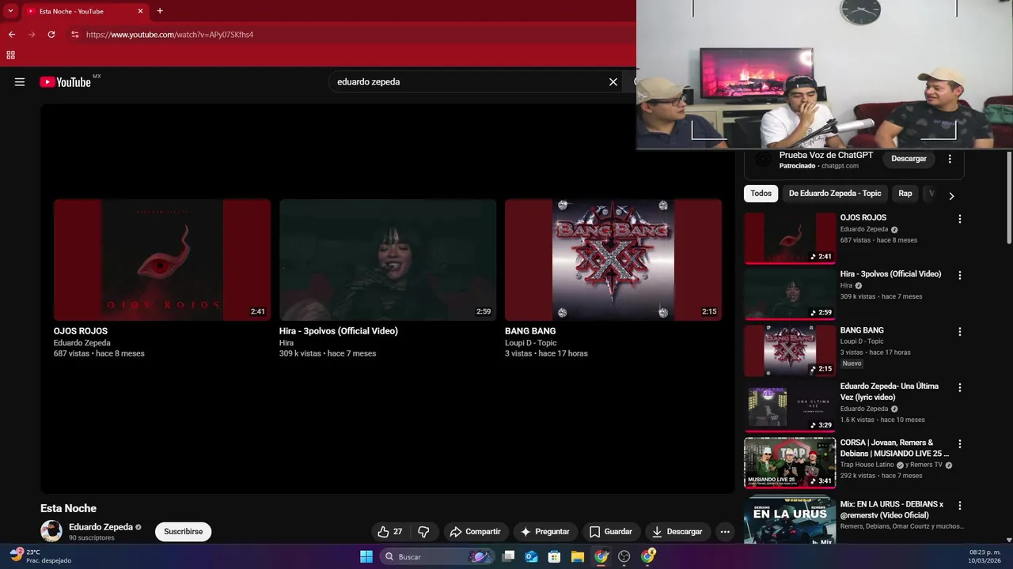Open the weather widget showing 23°C
Viewport: 1013px width, 569px height.
(40, 556)
